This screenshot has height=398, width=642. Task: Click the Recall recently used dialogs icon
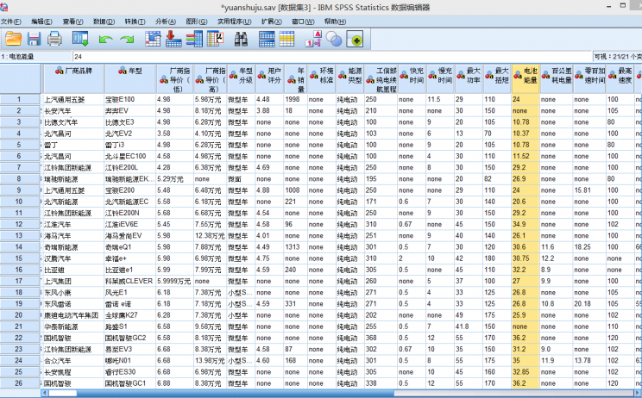coord(80,39)
